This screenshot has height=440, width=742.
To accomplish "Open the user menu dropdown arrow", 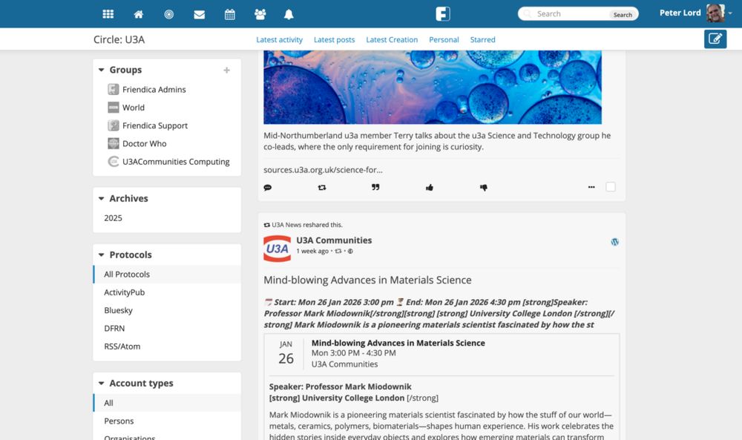I will [x=730, y=13].
